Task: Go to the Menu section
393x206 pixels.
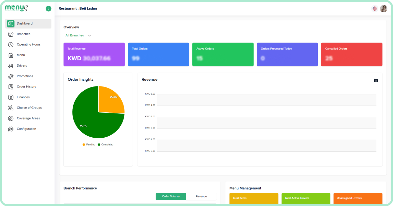Action: [21, 55]
